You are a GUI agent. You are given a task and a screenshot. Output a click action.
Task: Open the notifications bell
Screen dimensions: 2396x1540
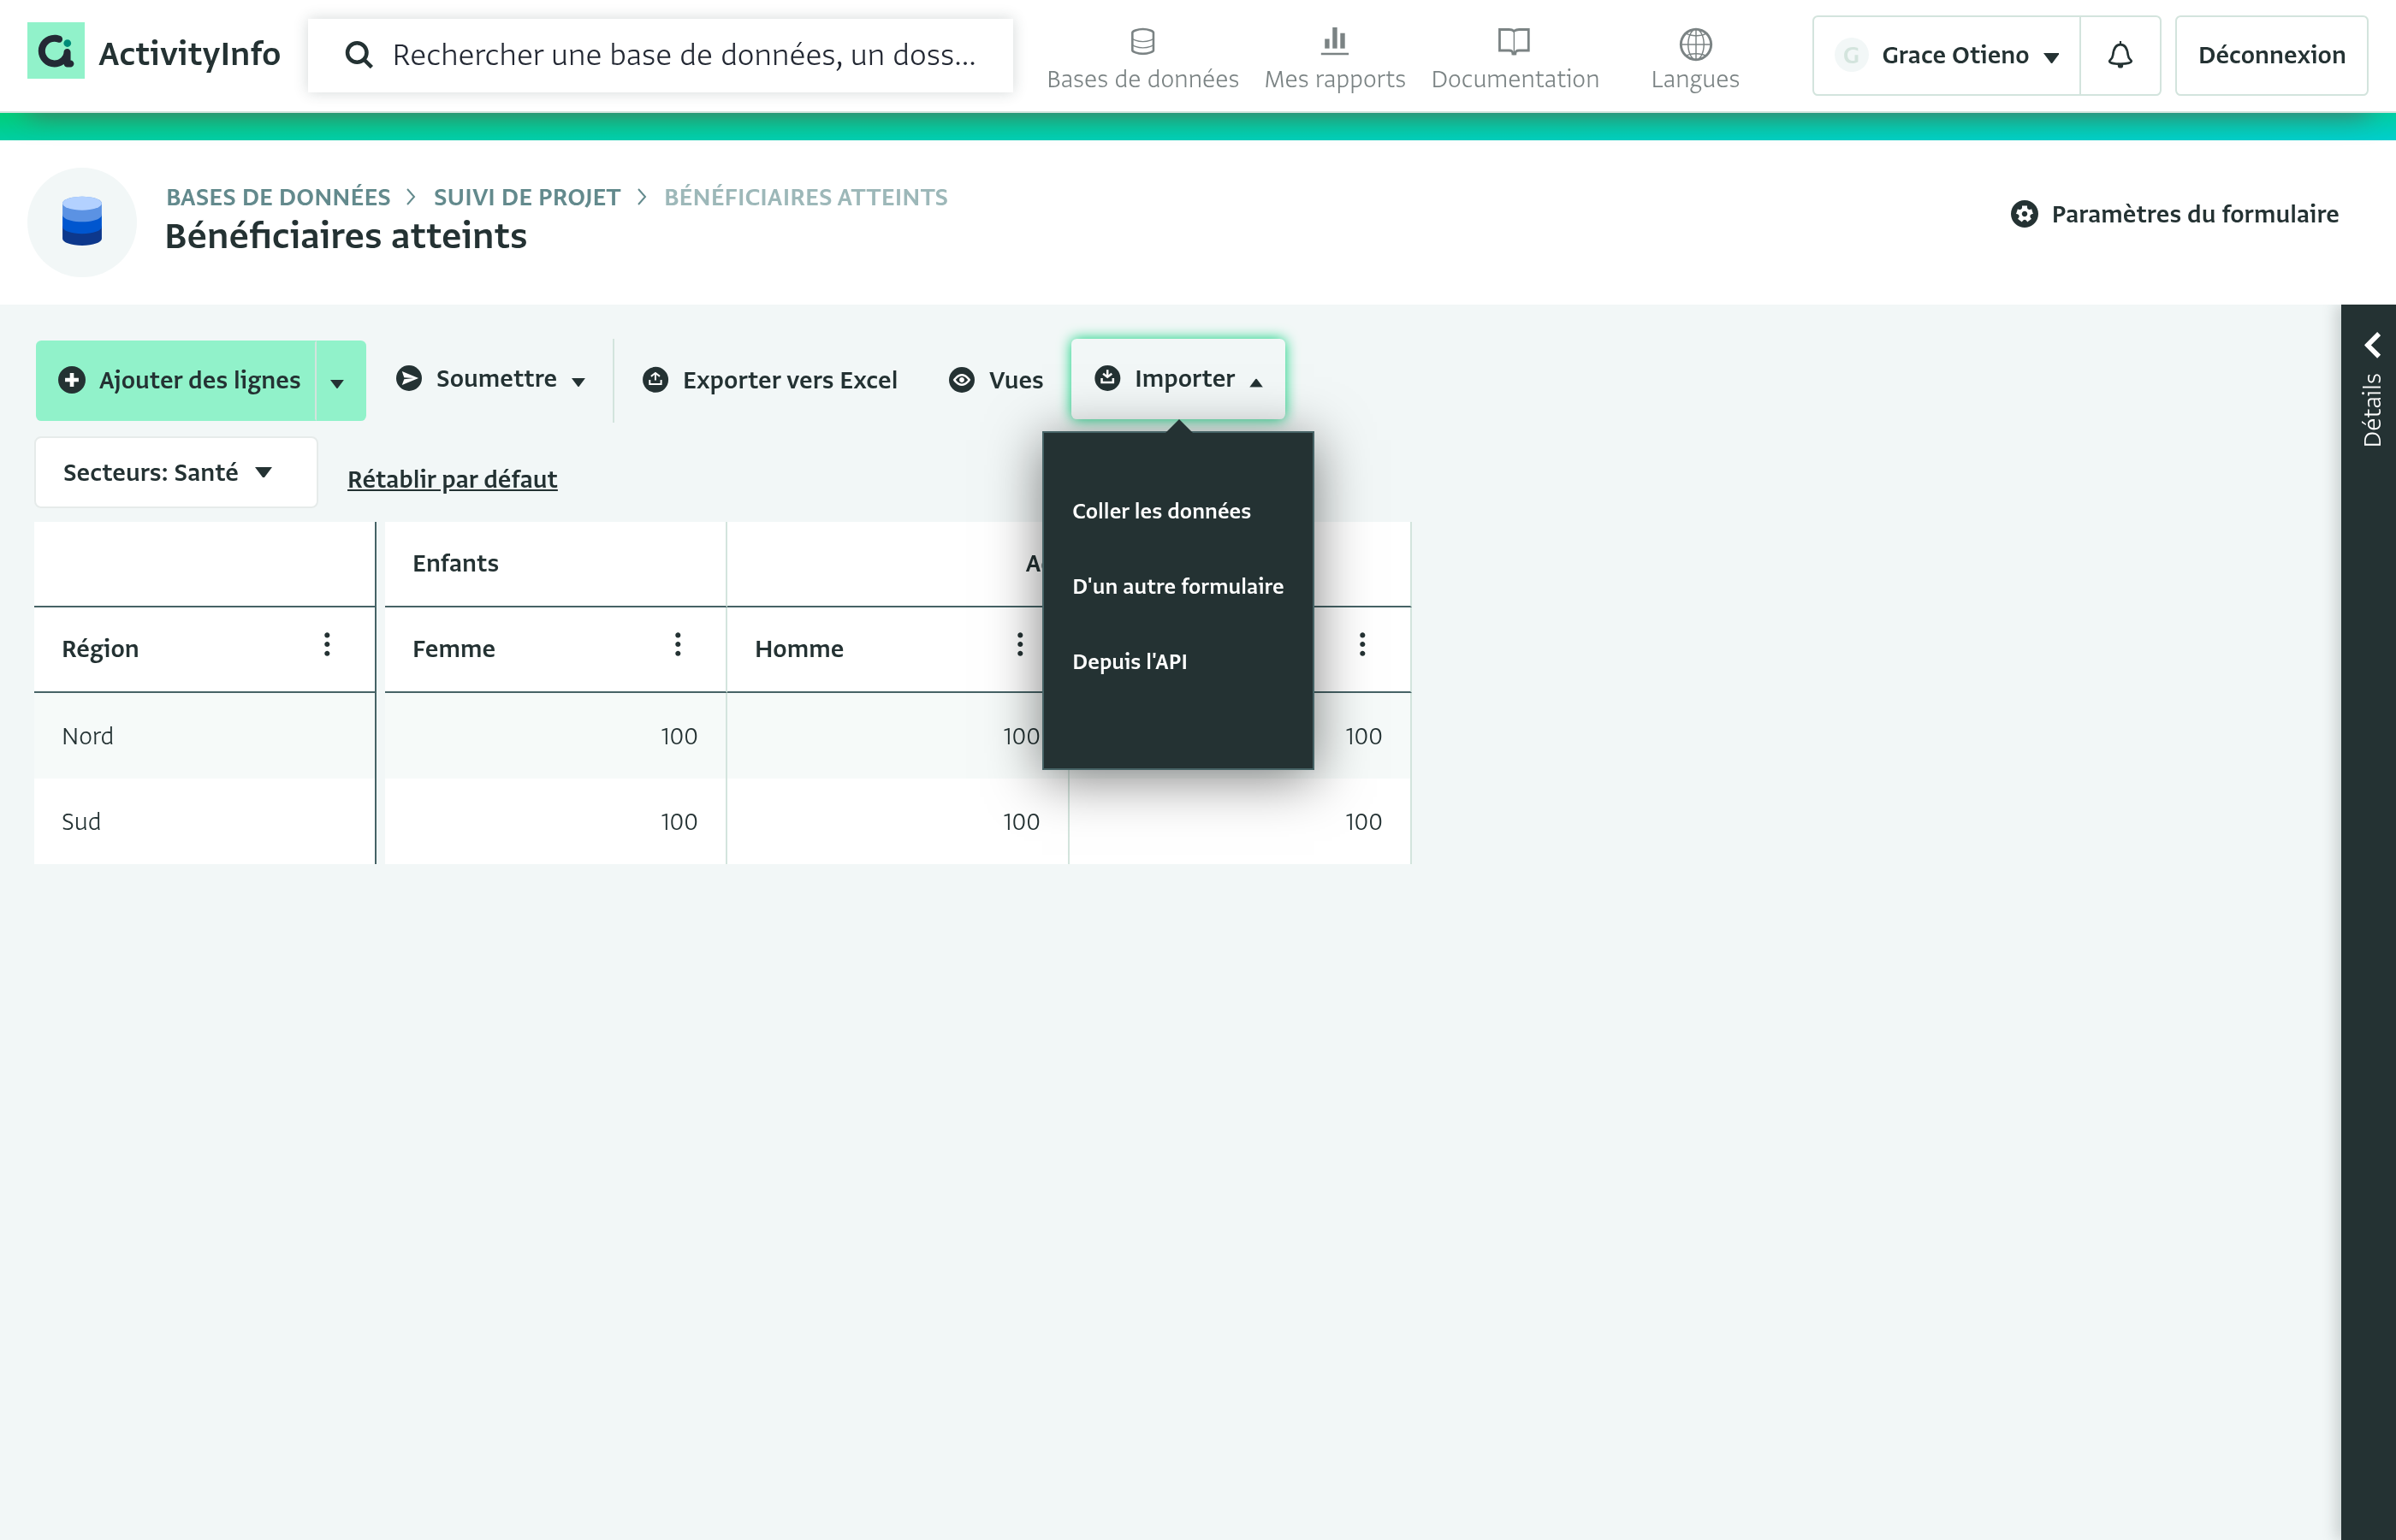[x=2119, y=55]
